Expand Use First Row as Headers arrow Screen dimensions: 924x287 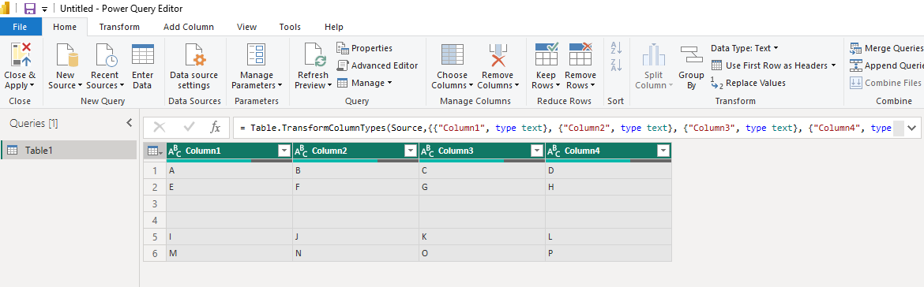point(833,65)
